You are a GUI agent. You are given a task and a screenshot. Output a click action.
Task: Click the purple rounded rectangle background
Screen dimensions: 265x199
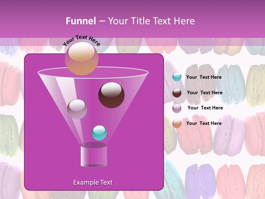41,171
